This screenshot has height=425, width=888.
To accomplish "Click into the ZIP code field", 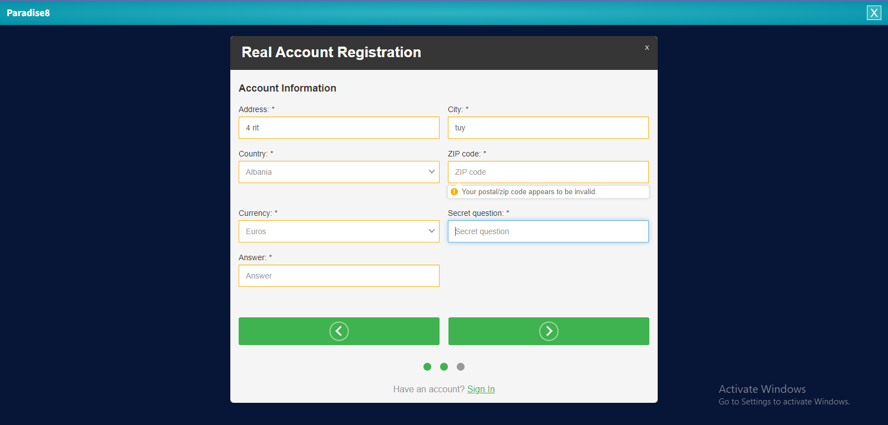I will click(x=548, y=172).
